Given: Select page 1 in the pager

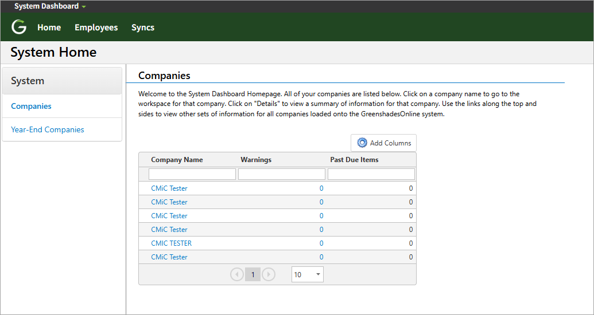Looking at the screenshot, I should [253, 274].
